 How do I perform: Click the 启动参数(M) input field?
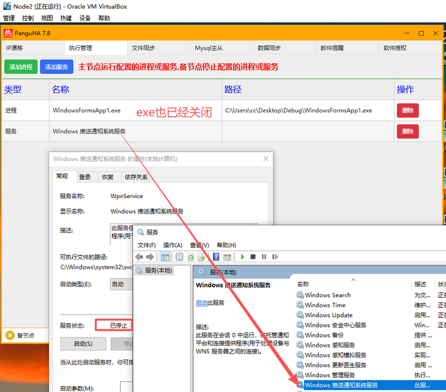126,387
